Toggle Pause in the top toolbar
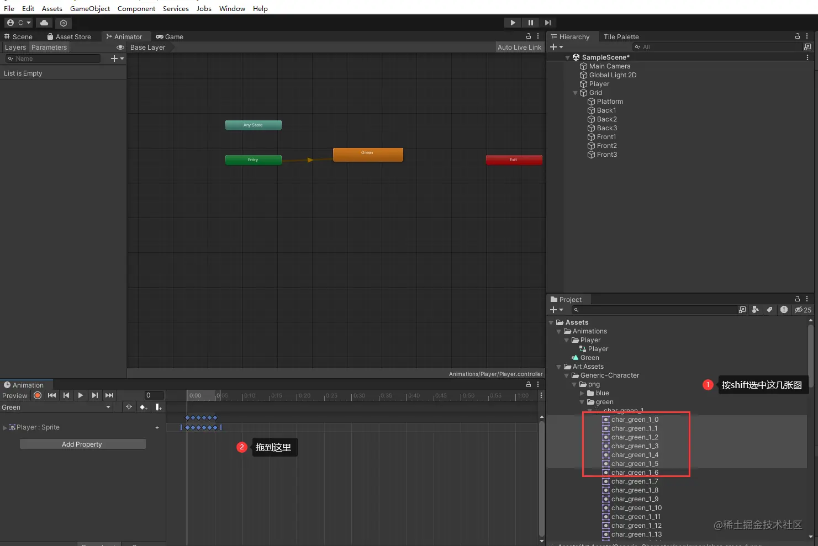The height and width of the screenshot is (546, 818). [531, 23]
